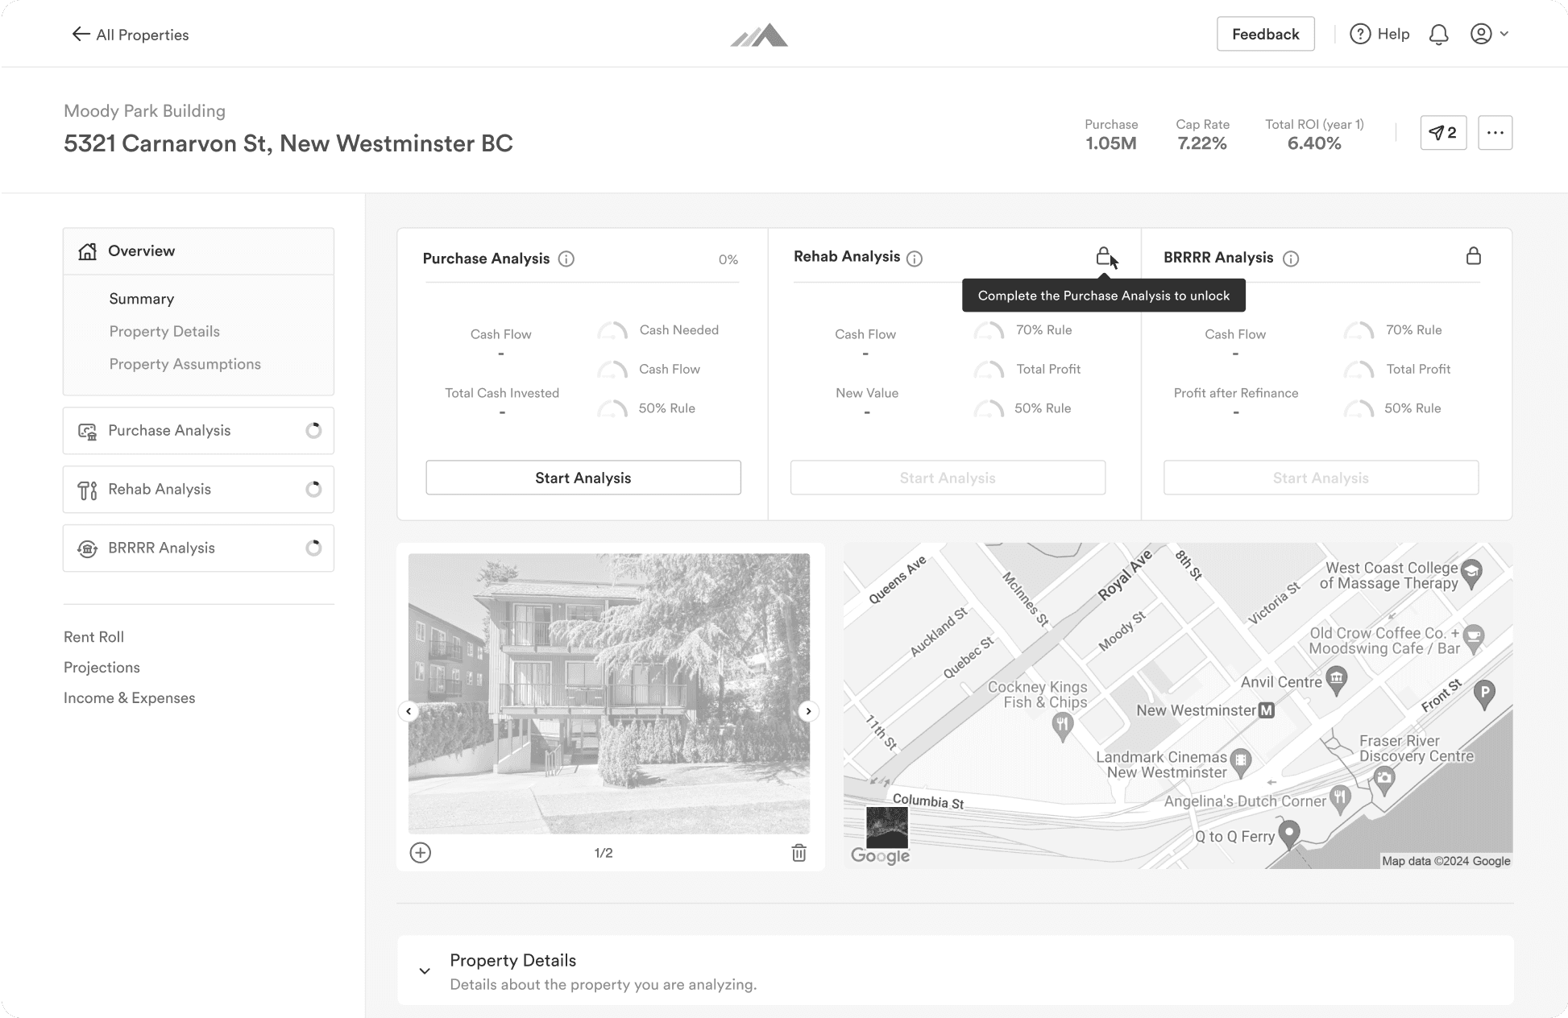1568x1018 pixels.
Task: Click the satellite view thumbnail on the map
Action: 886,827
